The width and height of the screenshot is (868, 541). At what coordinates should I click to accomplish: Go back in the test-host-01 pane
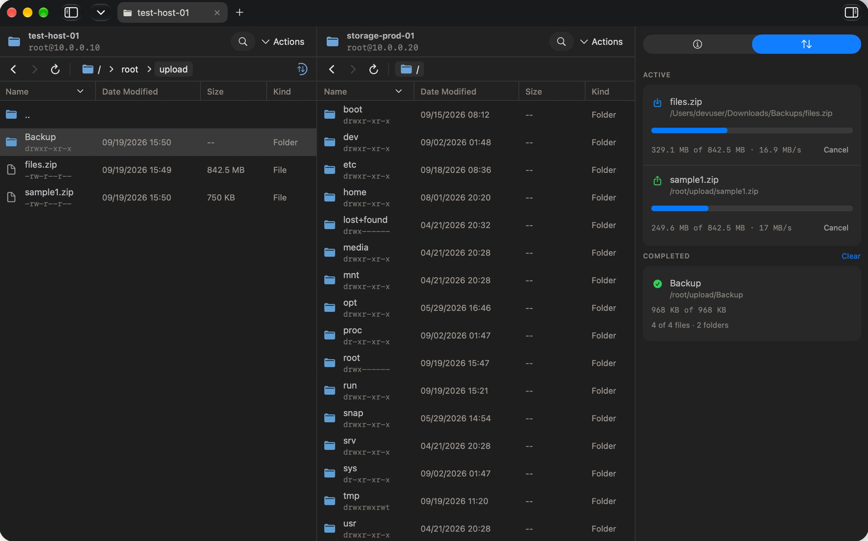[x=13, y=69]
